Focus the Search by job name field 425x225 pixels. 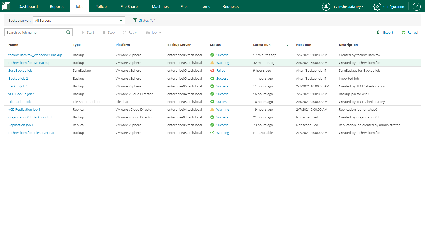[x=35, y=32]
